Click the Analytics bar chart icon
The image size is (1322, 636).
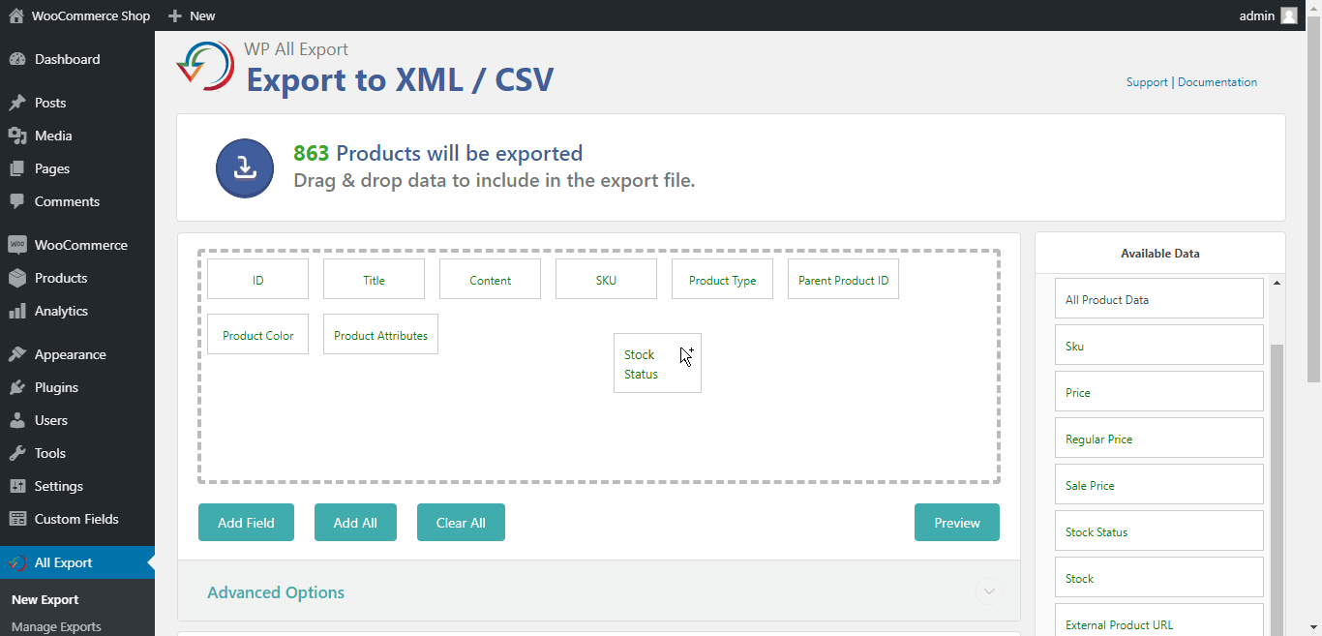tap(16, 311)
